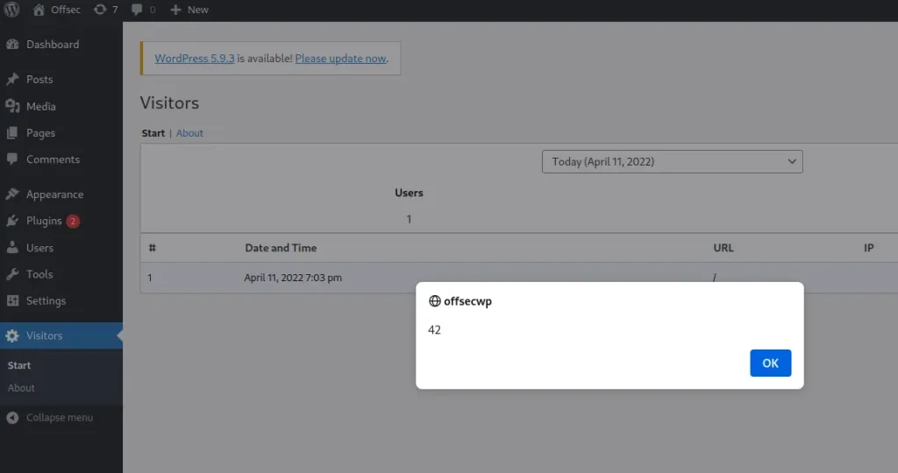Image resolution: width=898 pixels, height=473 pixels.
Task: Expand the Today (April 11, 2022) dropdown
Action: [x=672, y=161]
